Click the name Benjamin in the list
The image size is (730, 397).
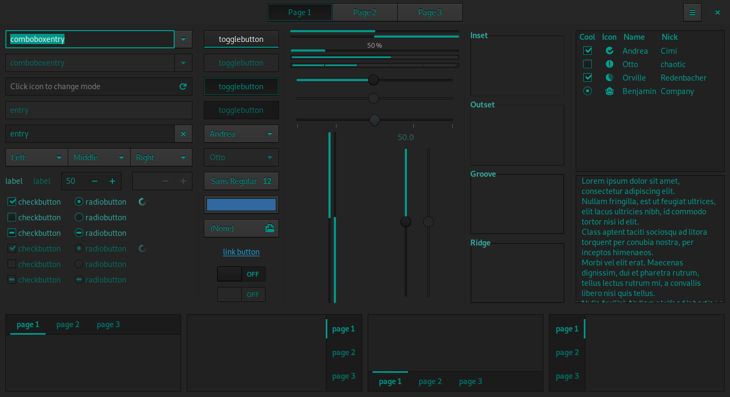(639, 91)
